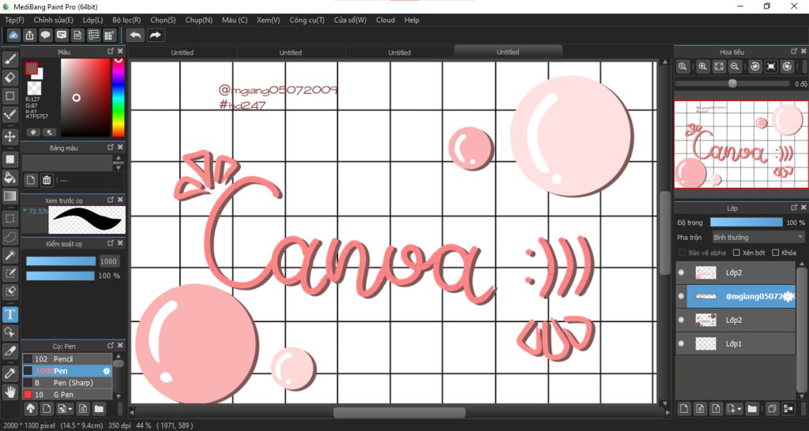Select the Eyedropper tool
Viewport: 809px width, 431px height.
9,374
